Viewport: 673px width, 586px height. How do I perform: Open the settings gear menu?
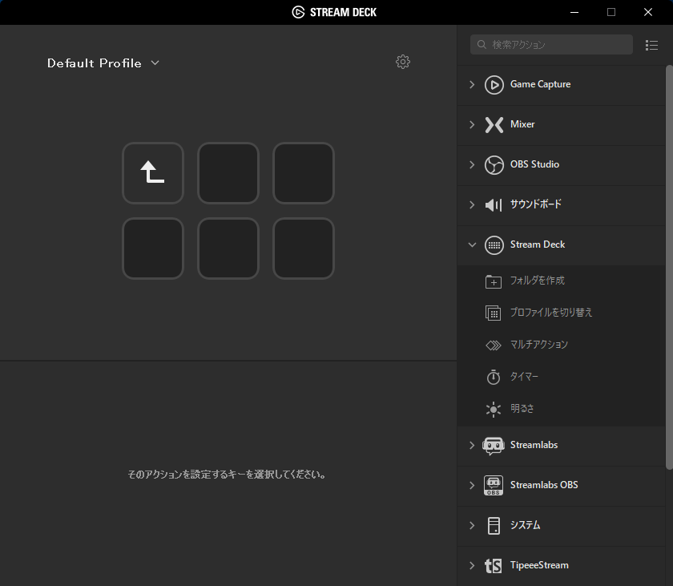[403, 61]
